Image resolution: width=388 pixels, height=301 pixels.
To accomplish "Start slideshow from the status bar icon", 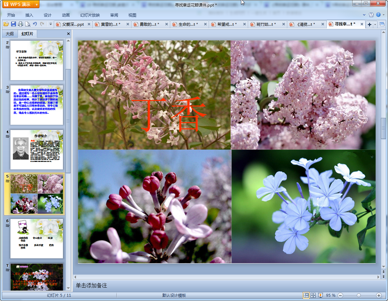I will (x=321, y=295).
